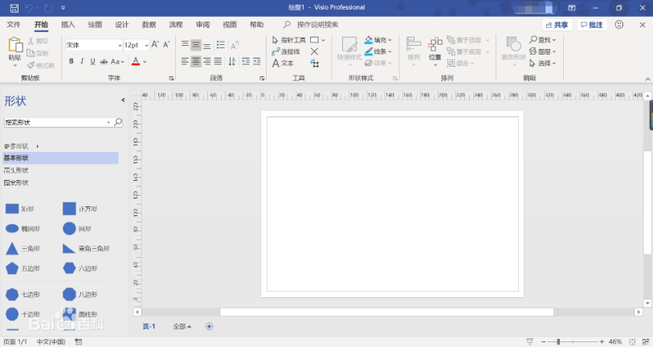Select the Pointer tool (指针工具)
Viewport: 653px width, 347px height.
(288, 40)
